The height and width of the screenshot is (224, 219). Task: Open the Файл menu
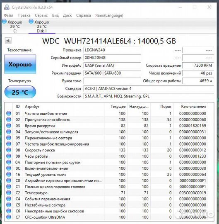click(x=8, y=15)
